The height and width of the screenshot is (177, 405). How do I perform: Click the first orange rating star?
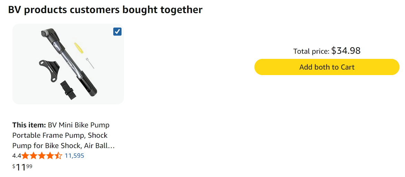pos(26,156)
